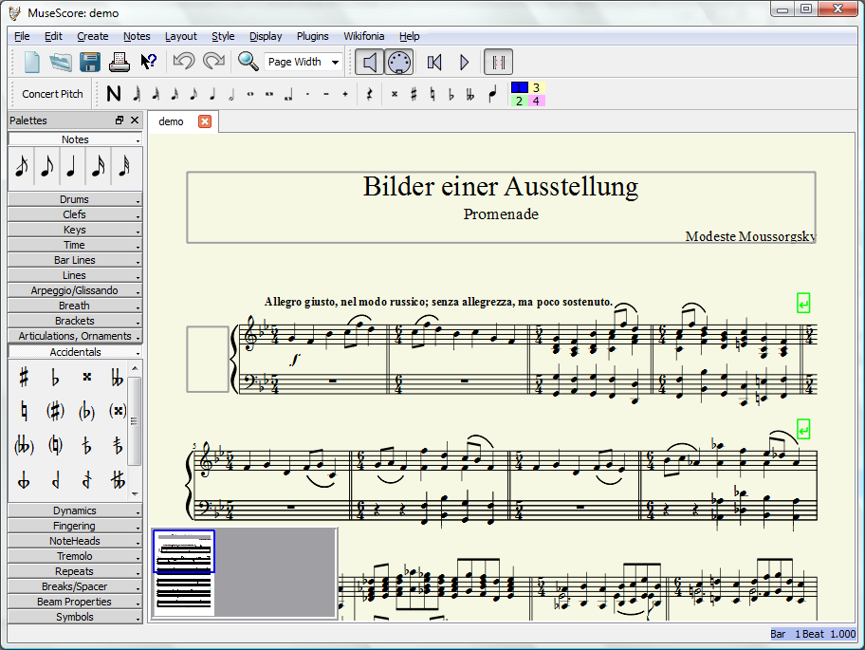Toggle note input mode with the N icon
Viewport: 865px width, 650px height.
(x=114, y=93)
